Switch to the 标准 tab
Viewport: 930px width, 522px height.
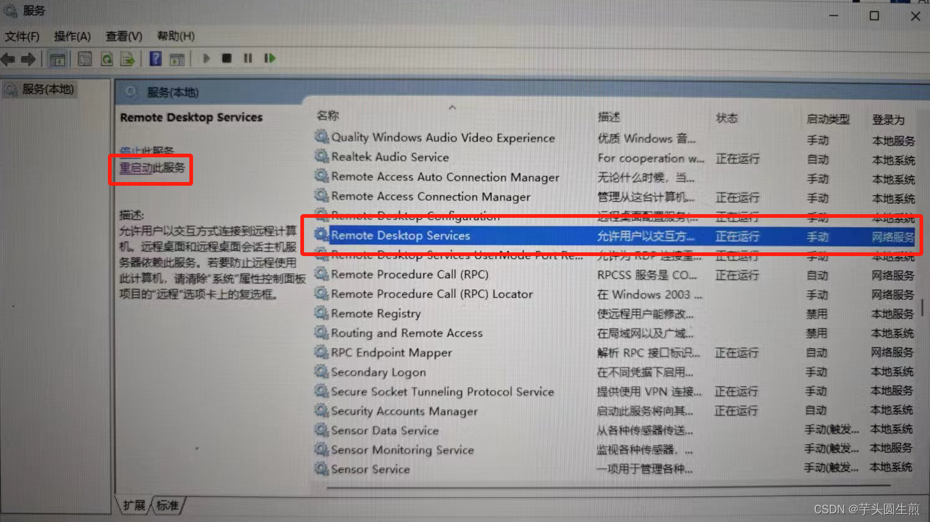click(x=167, y=505)
